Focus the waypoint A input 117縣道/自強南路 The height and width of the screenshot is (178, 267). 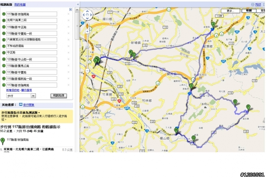(x=32, y=14)
